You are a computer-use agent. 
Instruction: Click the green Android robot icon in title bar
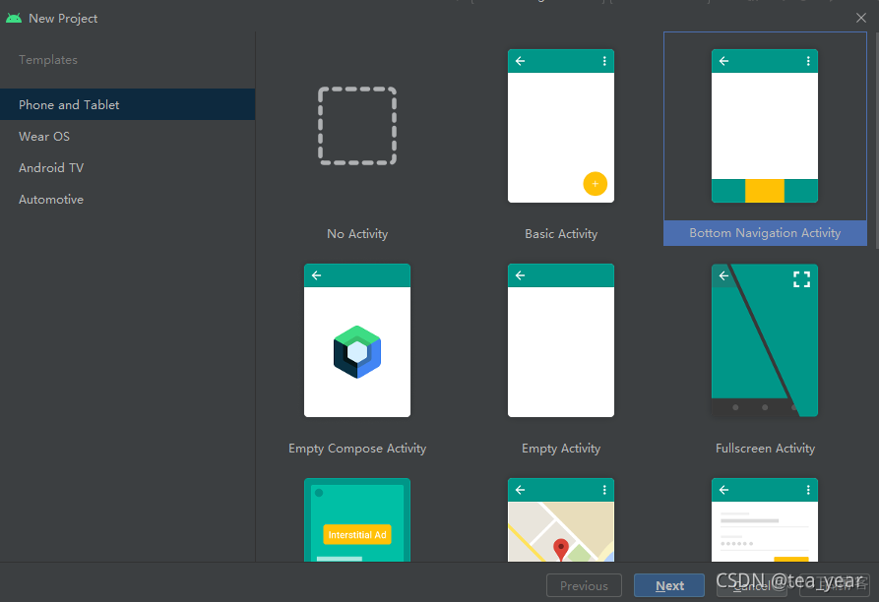(13, 18)
